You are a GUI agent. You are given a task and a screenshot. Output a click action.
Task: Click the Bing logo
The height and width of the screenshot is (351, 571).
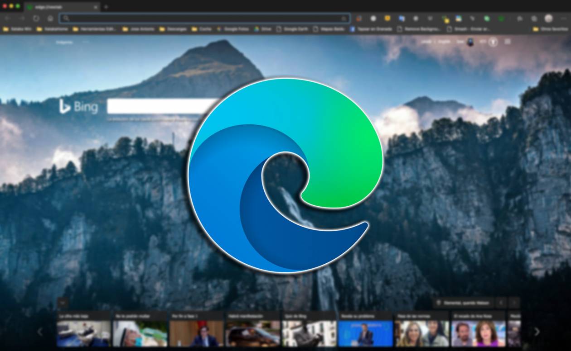[x=78, y=107]
